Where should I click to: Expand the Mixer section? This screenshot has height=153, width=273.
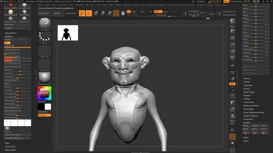(x=8, y=143)
